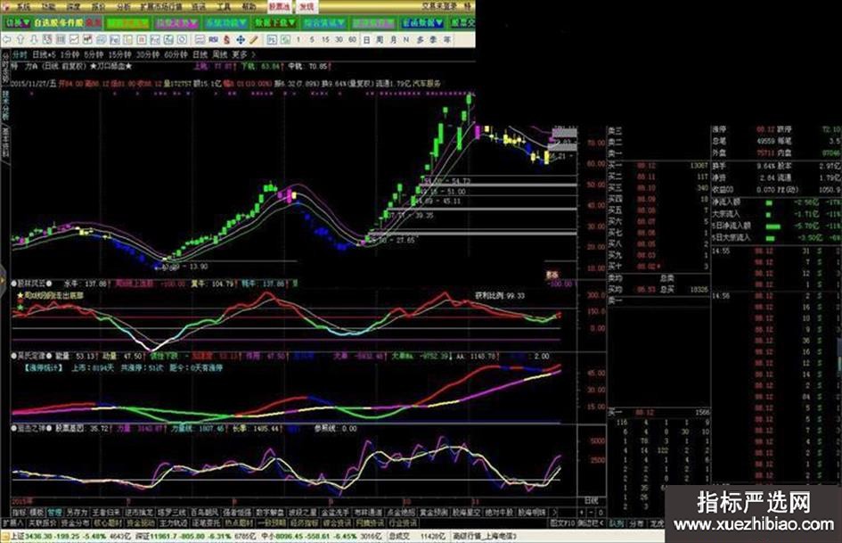Switch to the 日线+5 tab
This screenshot has height=543, width=842.
point(44,54)
